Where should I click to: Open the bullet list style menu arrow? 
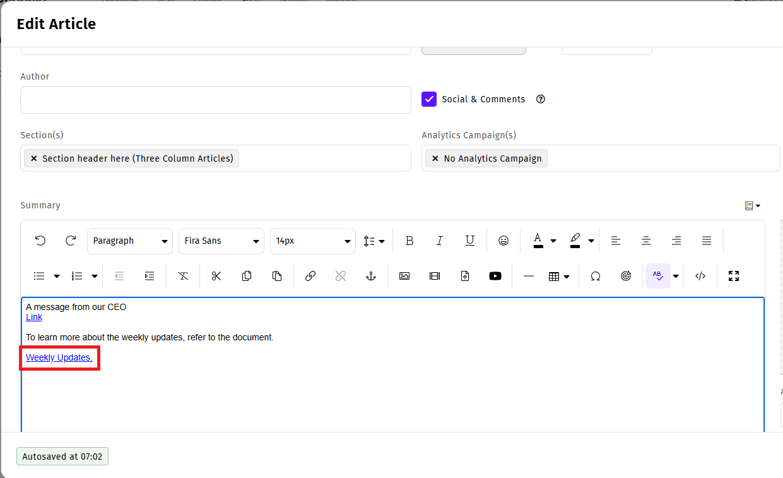[x=57, y=276]
